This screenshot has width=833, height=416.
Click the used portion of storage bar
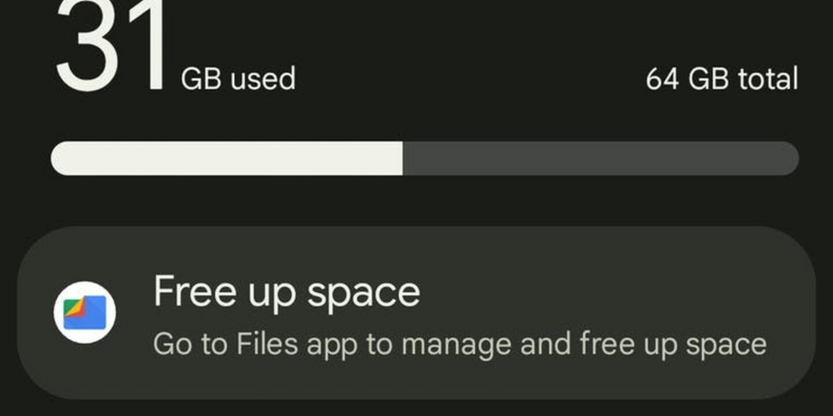click(227, 158)
